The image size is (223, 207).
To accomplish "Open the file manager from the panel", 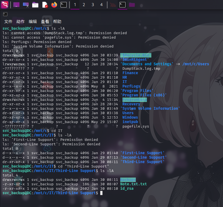I will [x=35, y=5].
